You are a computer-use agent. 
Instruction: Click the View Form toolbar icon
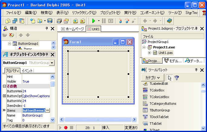15,21
